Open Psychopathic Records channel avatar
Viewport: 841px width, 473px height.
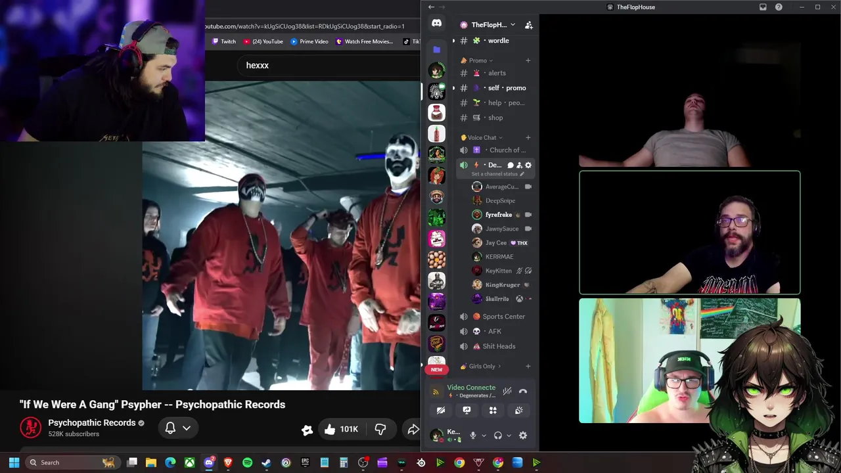(30, 428)
